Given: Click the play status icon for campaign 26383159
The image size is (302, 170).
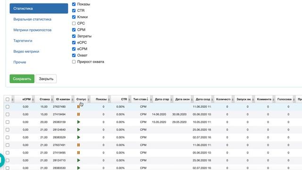Looking at the screenshot, I should point(79,122).
